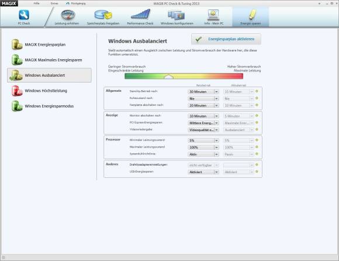Click the Rückgängig undo item
The image size is (339, 261).
point(76,4)
